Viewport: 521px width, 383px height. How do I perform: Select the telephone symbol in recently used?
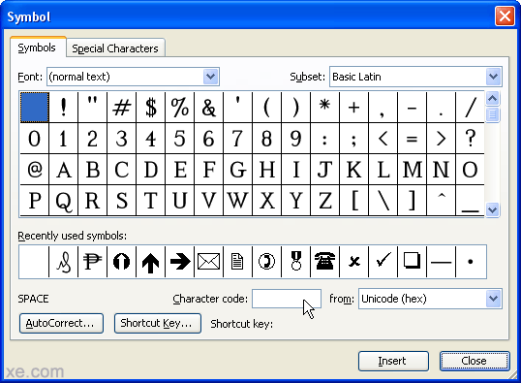[324, 262]
